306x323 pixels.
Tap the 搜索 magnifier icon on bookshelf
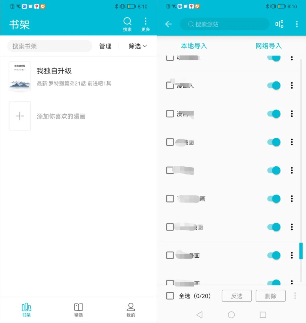point(127,22)
